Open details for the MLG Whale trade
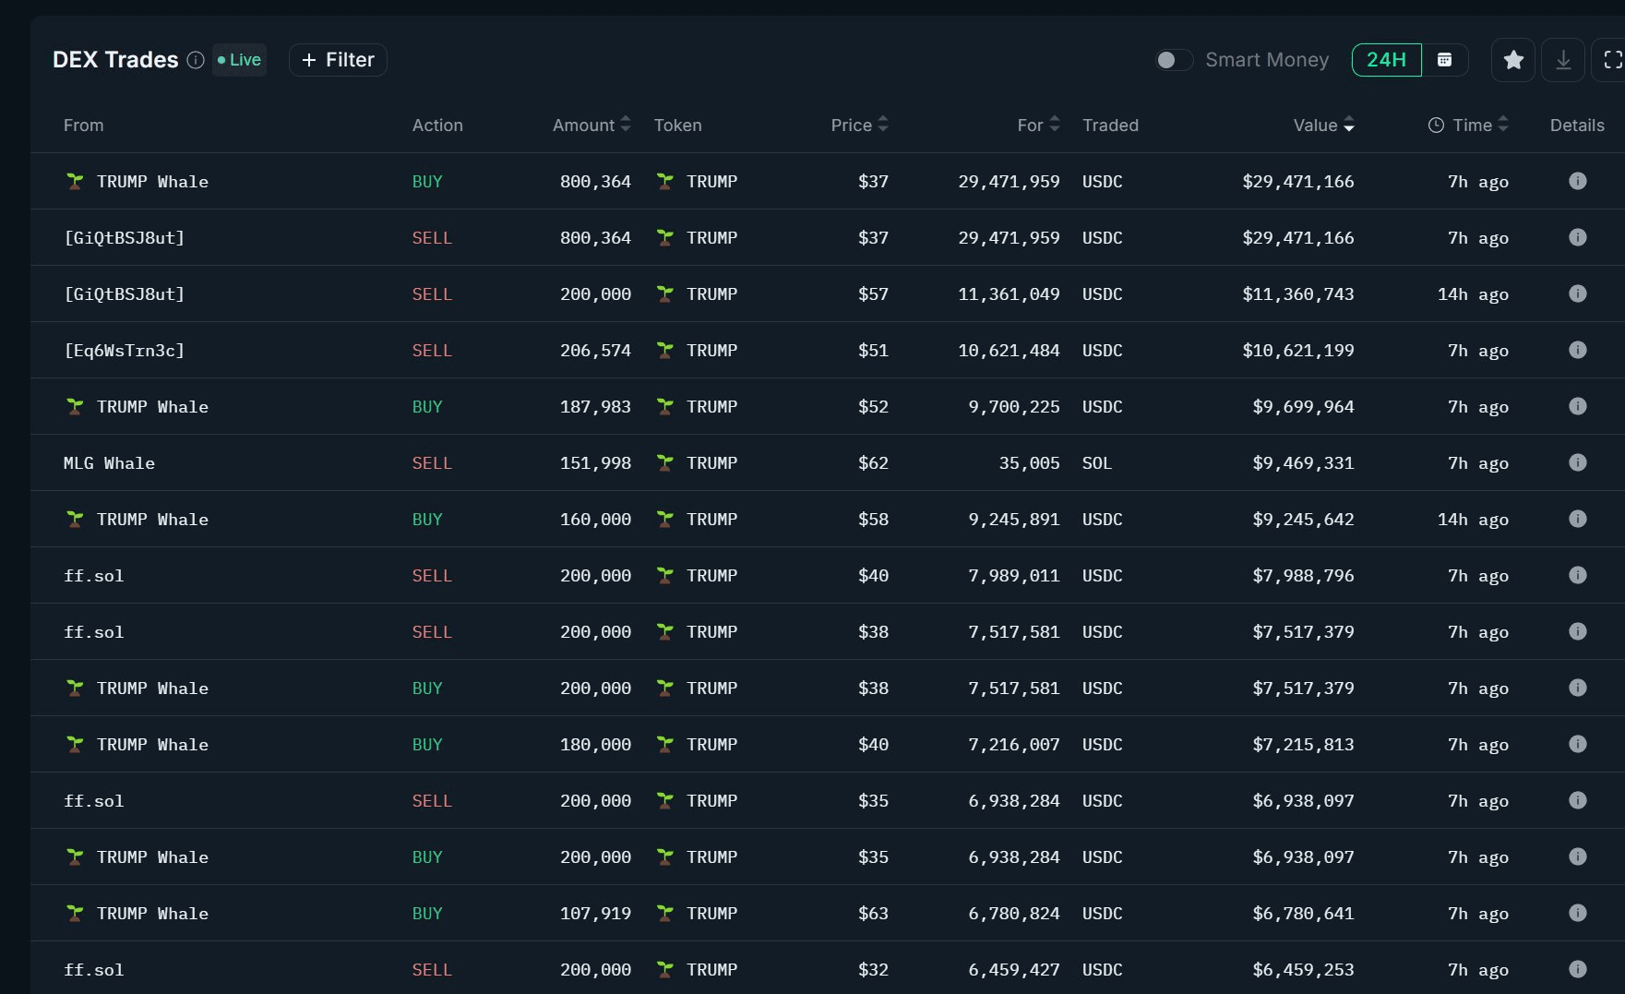1625x994 pixels. (x=1577, y=462)
